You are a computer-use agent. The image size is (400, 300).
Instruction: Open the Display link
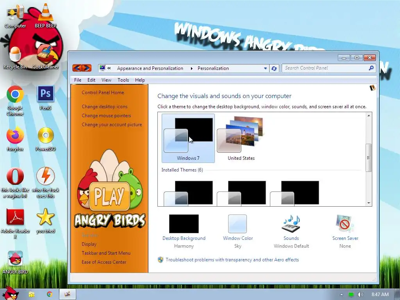tap(89, 244)
